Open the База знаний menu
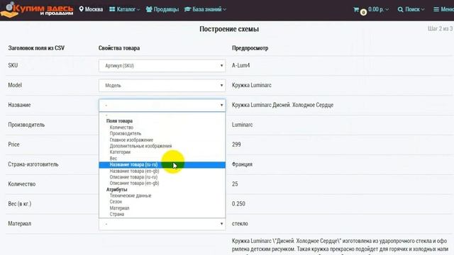 205,9
